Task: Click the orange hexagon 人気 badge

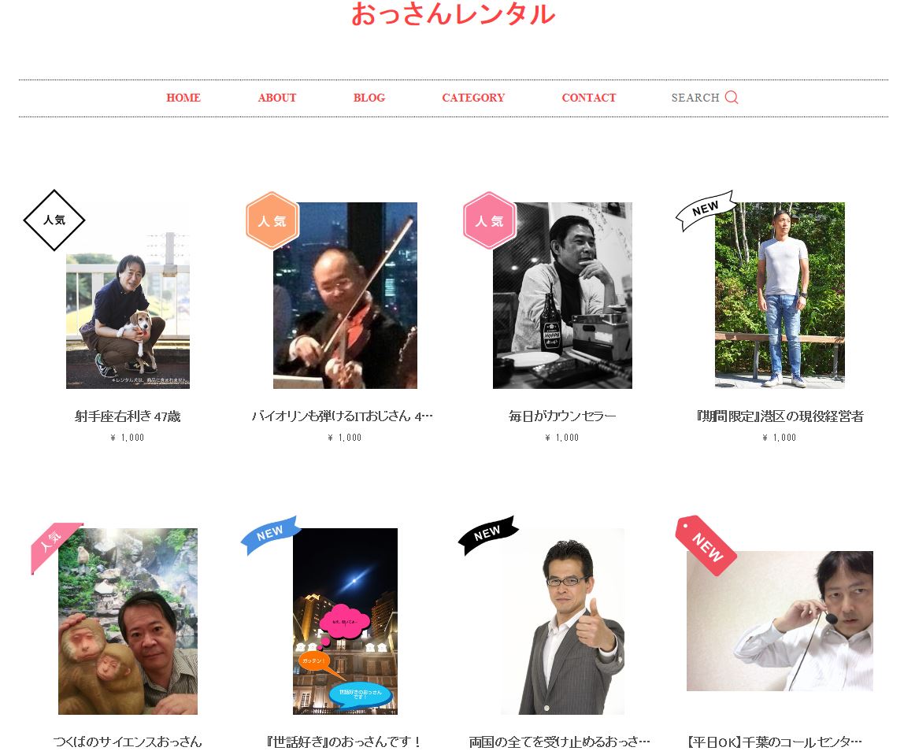Action: pyautogui.click(x=272, y=220)
